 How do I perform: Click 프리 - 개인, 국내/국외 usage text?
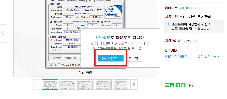(195, 17)
